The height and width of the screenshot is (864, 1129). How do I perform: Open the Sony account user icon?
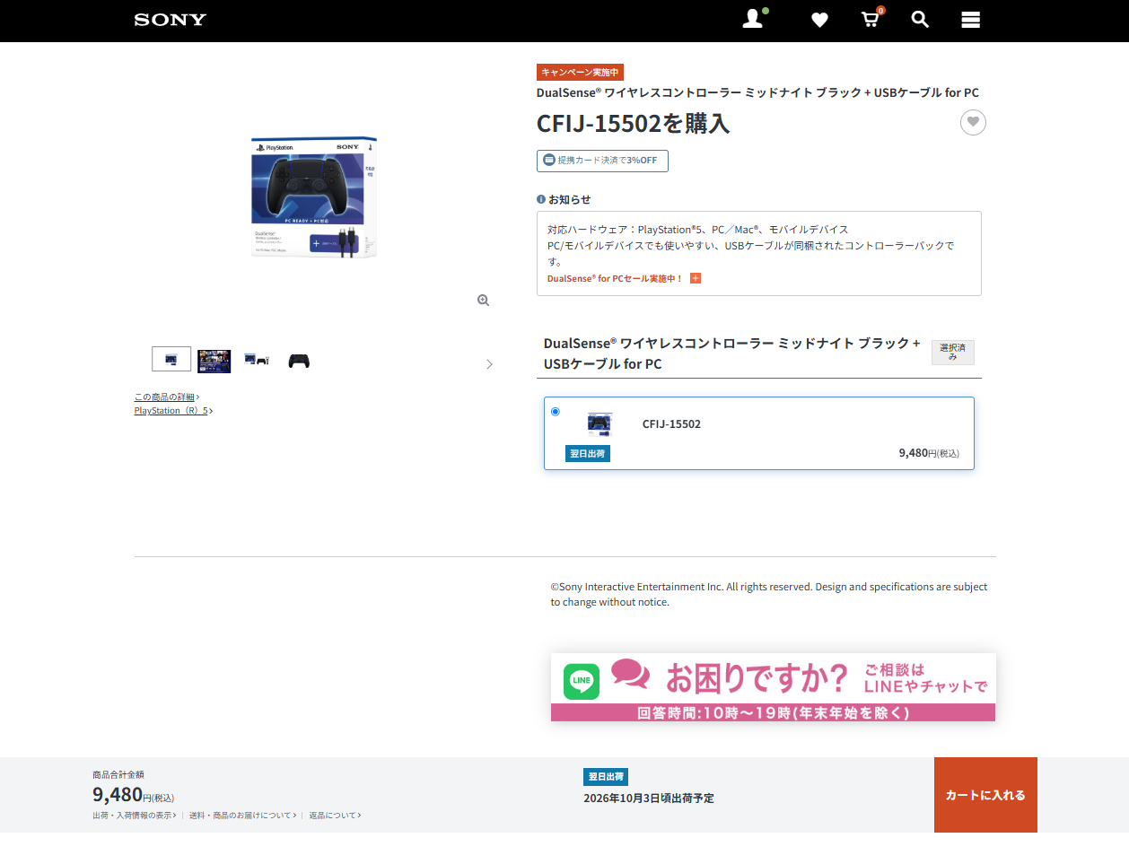pos(754,19)
